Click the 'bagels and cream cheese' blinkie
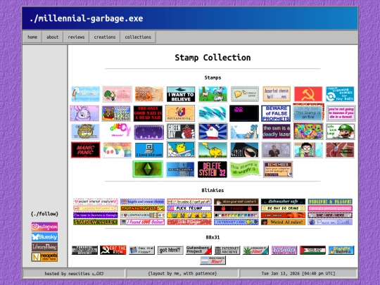This screenshot has width=380, height=285. point(142,201)
